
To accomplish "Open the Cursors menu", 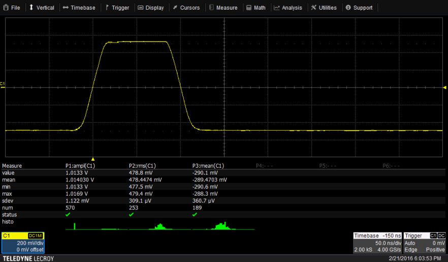I will [186, 8].
